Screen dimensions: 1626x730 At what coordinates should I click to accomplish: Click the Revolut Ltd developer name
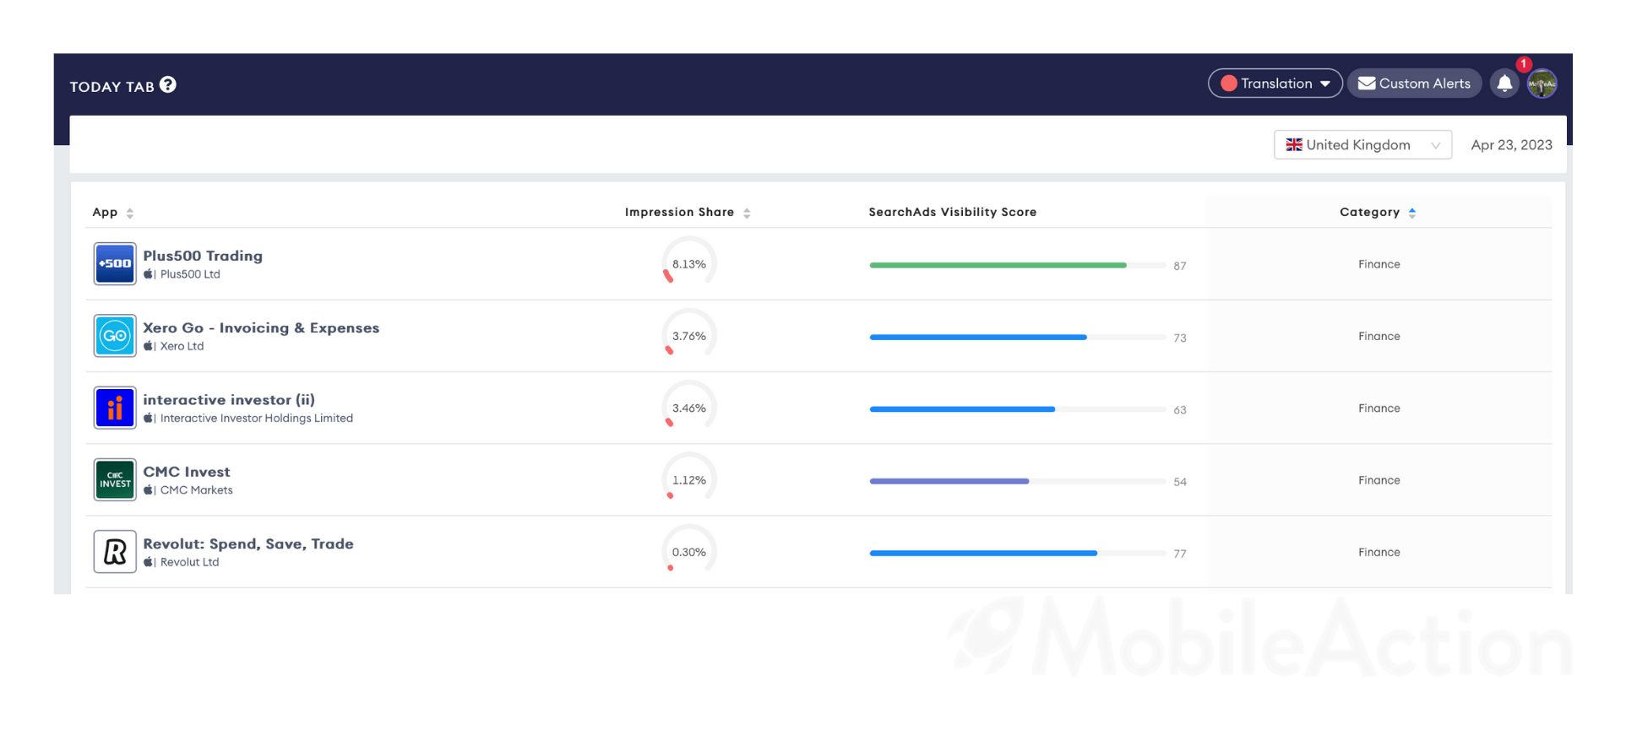190,562
